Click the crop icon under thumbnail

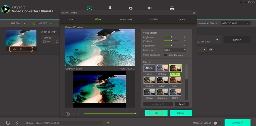(x=21, y=49)
